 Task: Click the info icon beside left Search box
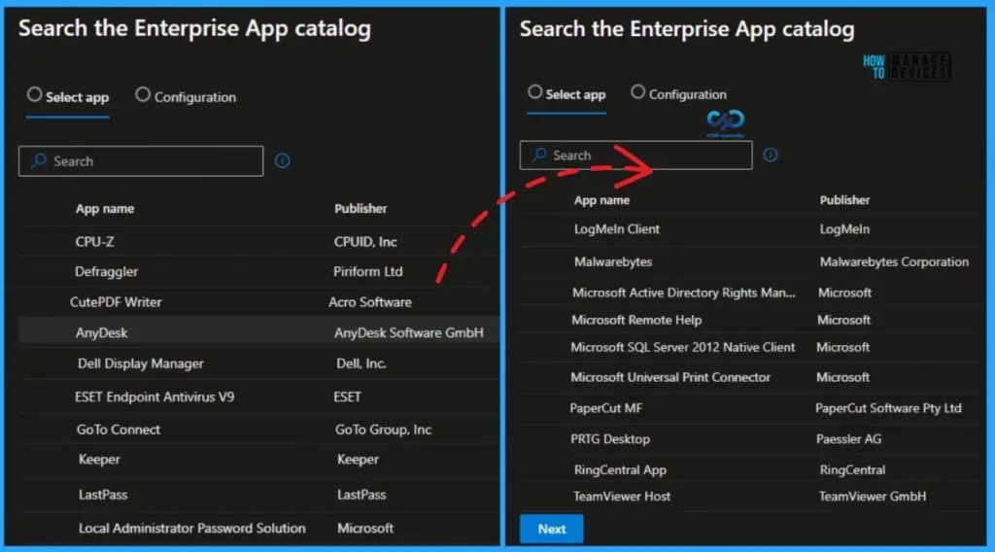(x=283, y=161)
